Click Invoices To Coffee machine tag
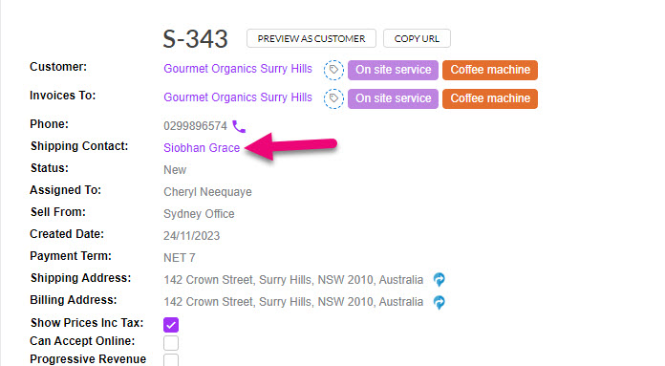Screen dimensions: 665x366 [490, 98]
